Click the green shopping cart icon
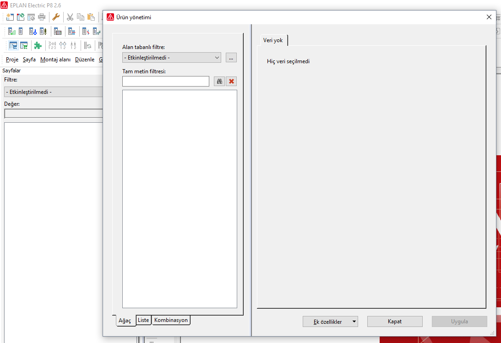 pos(24,46)
